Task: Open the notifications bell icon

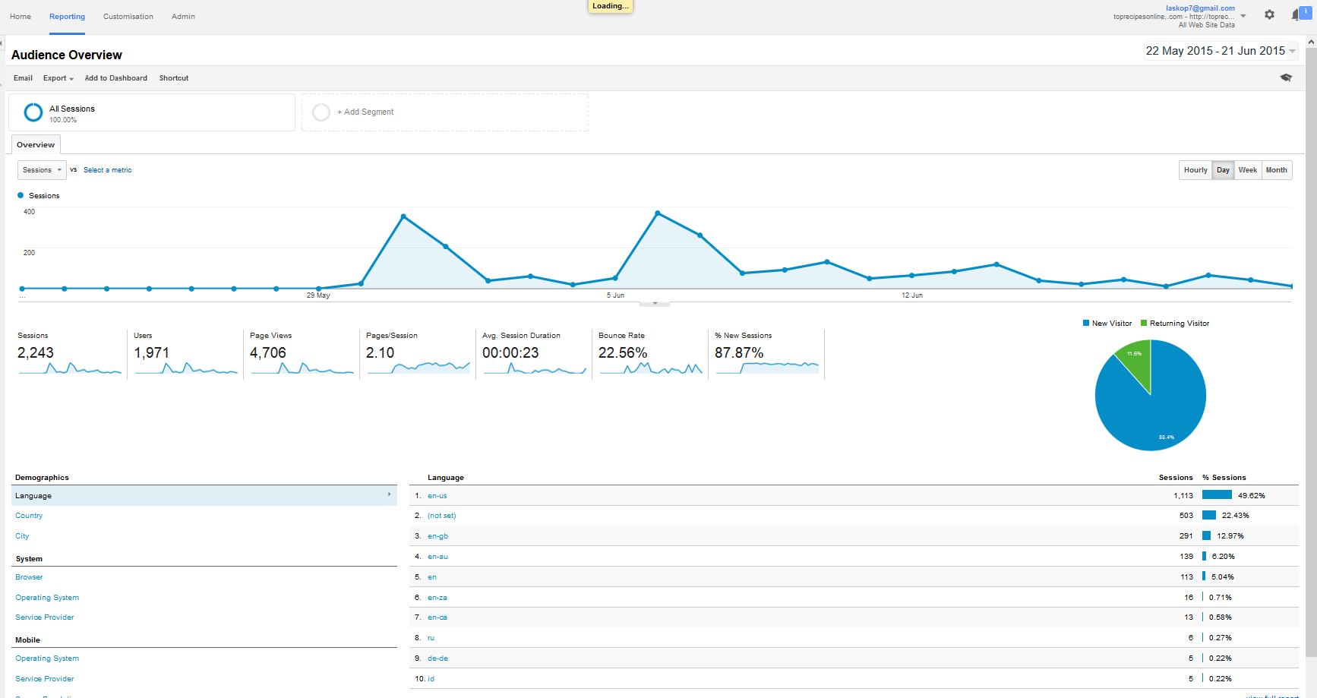Action: coord(1297,14)
